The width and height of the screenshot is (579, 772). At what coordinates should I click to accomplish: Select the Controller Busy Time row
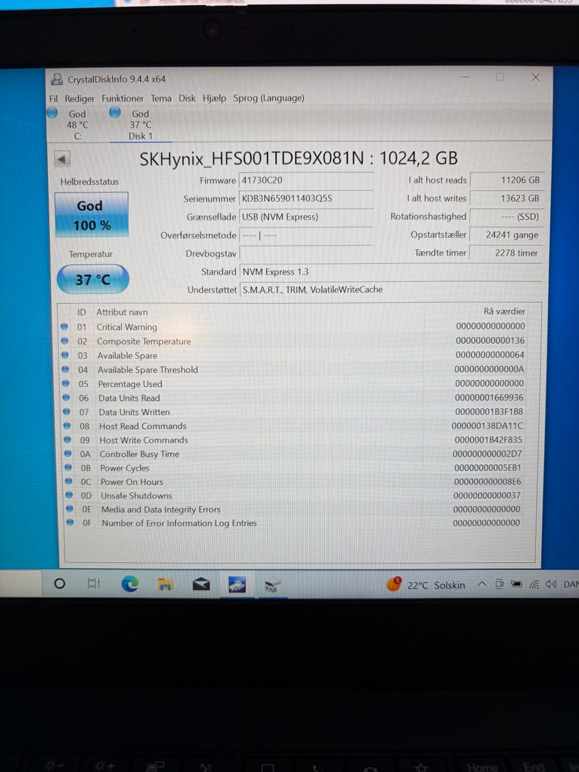tap(294, 454)
